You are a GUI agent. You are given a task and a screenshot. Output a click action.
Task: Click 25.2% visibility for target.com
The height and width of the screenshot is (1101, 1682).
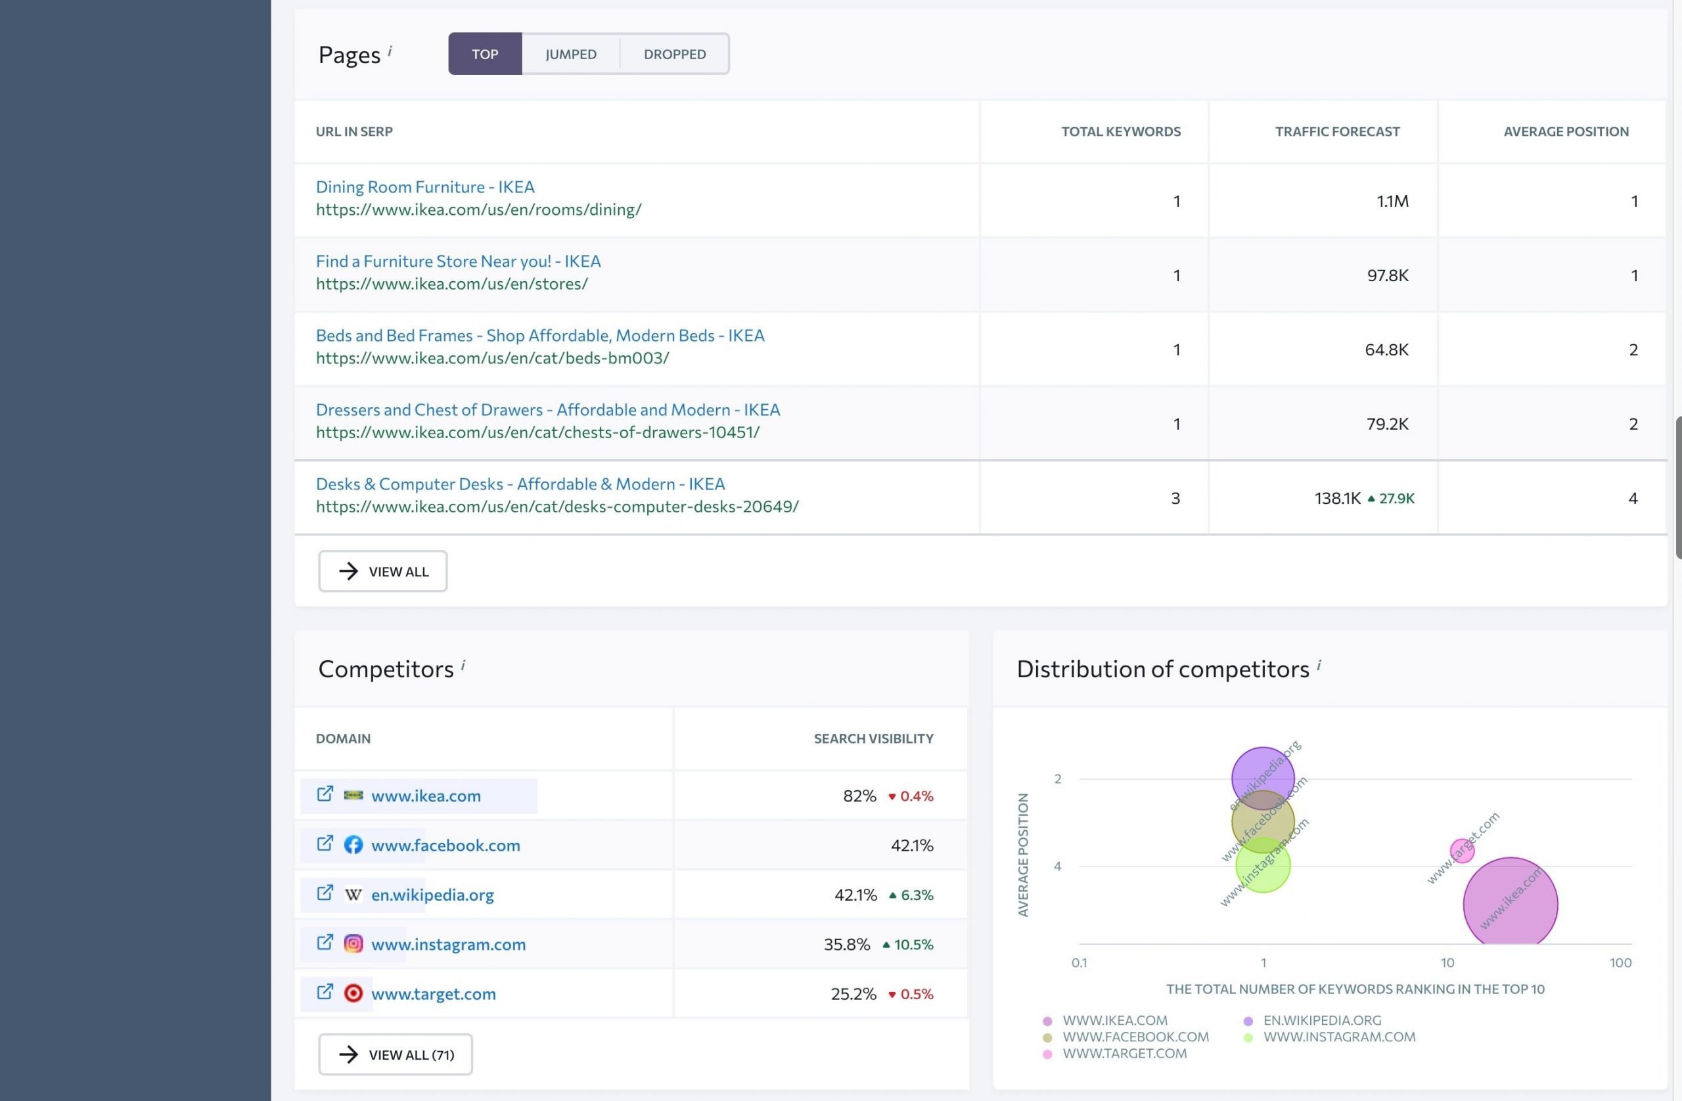[853, 993]
